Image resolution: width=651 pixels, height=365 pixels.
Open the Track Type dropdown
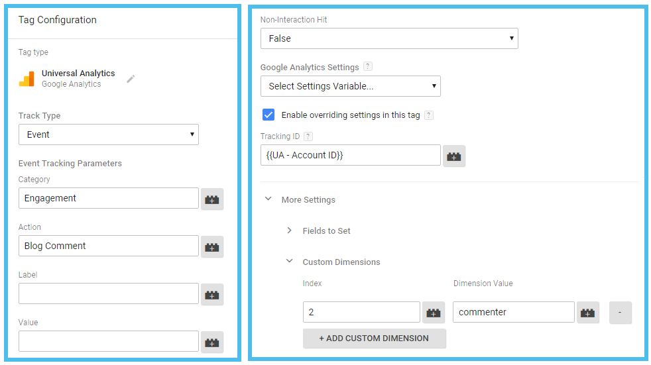pos(109,134)
